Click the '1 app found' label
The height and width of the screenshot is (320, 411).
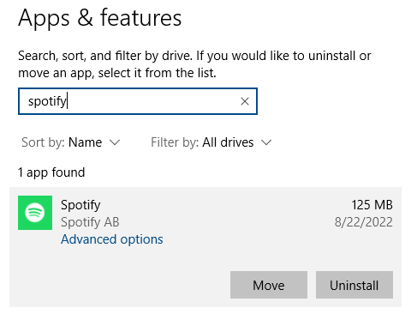(51, 172)
